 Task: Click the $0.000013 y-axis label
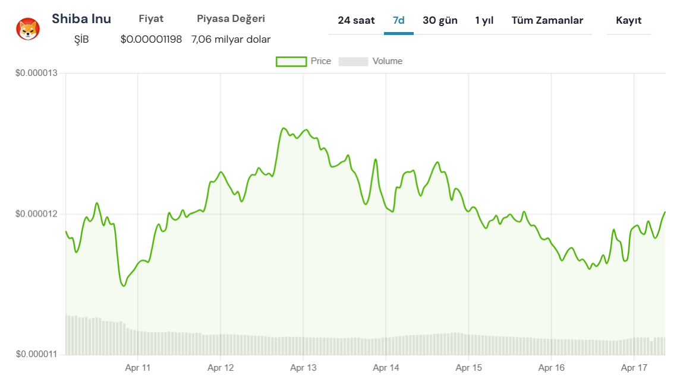click(x=36, y=73)
